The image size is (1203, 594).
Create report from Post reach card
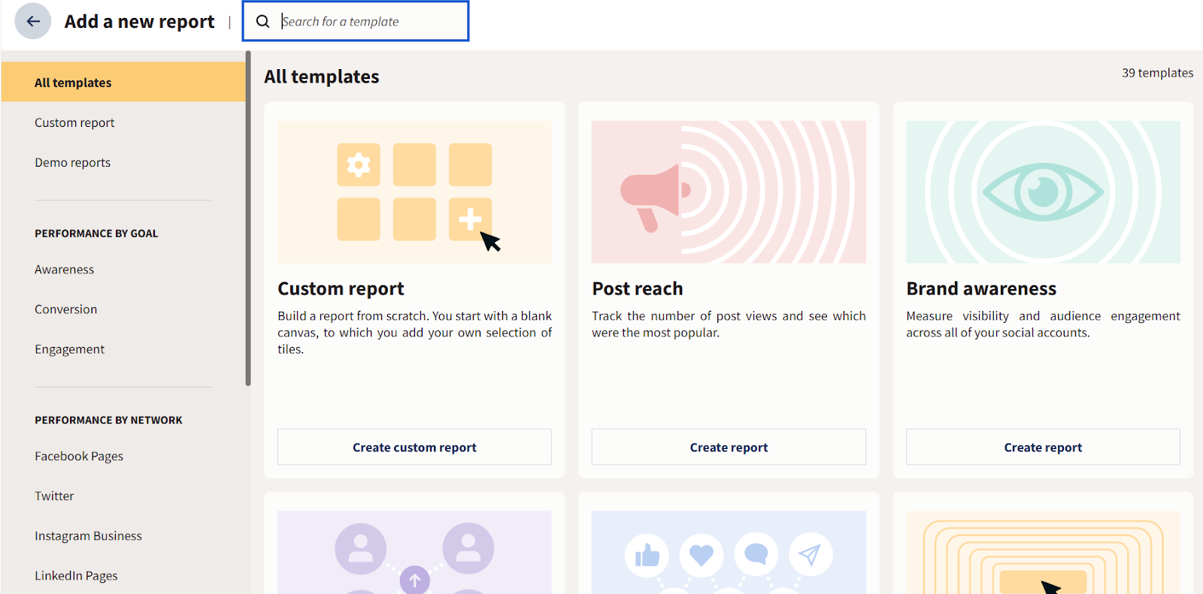[x=729, y=447]
